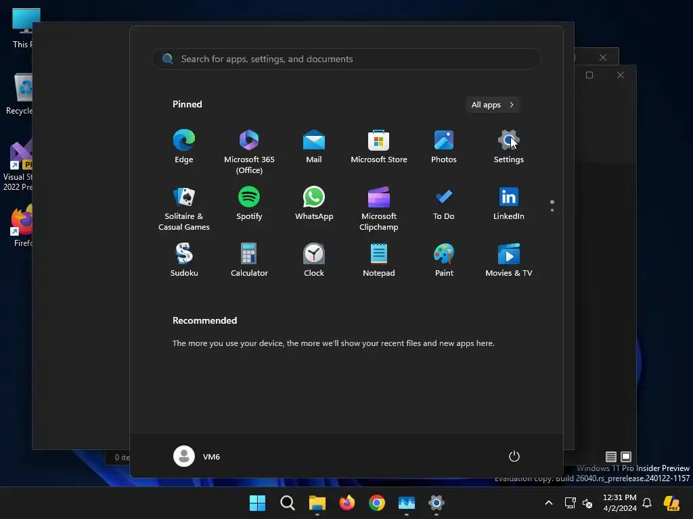Launch Firefox from the taskbar
The image size is (693, 519).
point(347,503)
